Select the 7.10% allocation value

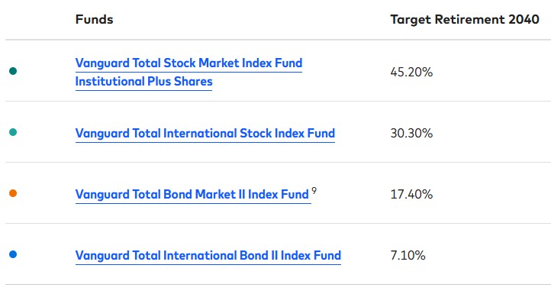(x=408, y=255)
